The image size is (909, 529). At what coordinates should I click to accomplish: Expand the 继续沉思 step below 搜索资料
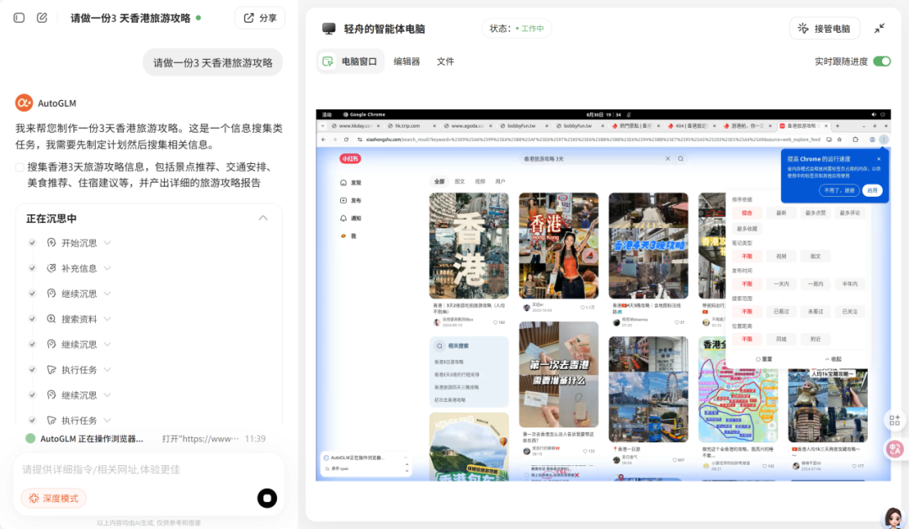point(108,344)
